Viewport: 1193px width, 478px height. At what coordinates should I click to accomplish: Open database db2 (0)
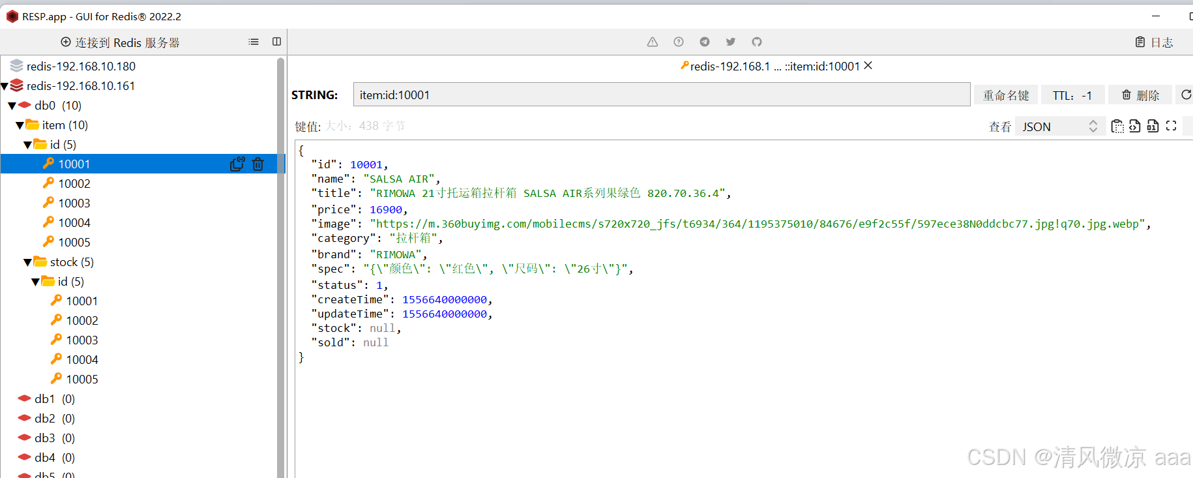pos(55,418)
